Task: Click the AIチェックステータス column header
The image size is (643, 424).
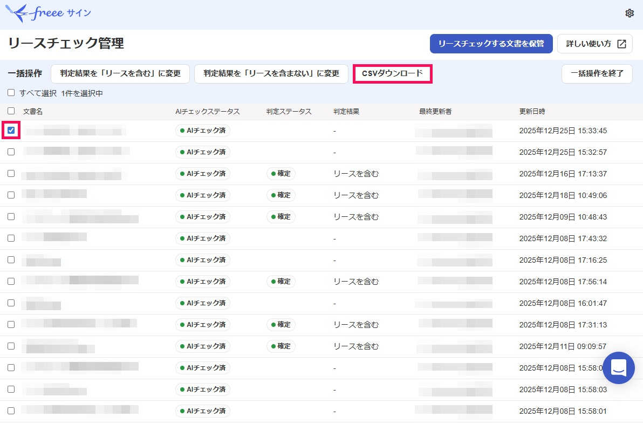Action: pos(208,111)
